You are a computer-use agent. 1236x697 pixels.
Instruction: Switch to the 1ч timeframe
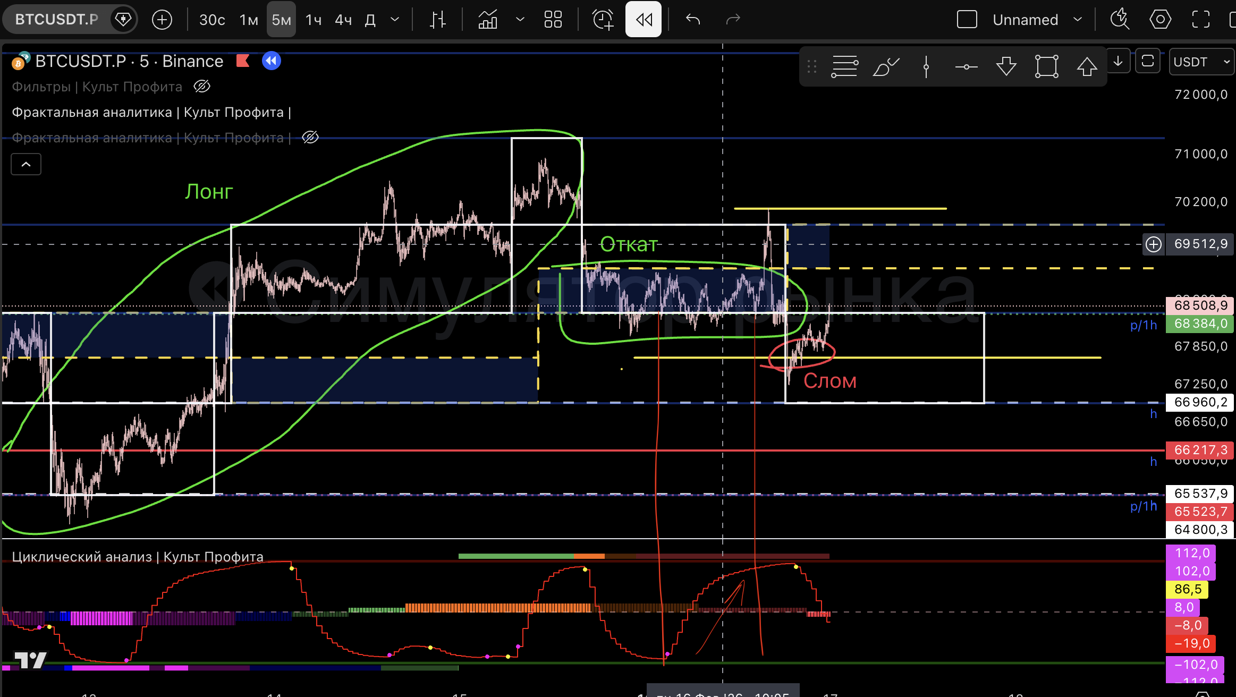pyautogui.click(x=314, y=20)
